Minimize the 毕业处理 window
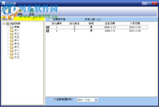The width and height of the screenshot is (159, 107). point(144,3)
